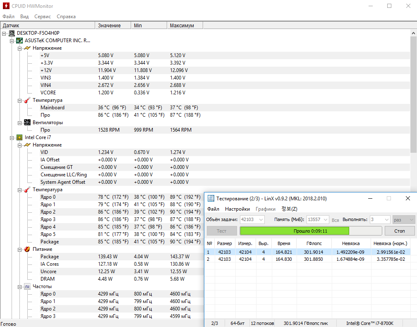Click the Вся memory button in LinX
The width and height of the screenshot is (417, 327).
click(336, 220)
